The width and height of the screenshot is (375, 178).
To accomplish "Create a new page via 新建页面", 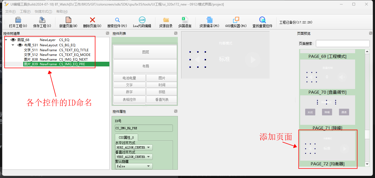I will (x=68, y=20).
